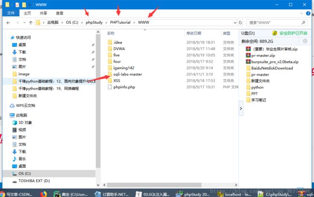The width and height of the screenshot is (314, 197).
Task: Select the five folder icon
Action: pos(110,55)
